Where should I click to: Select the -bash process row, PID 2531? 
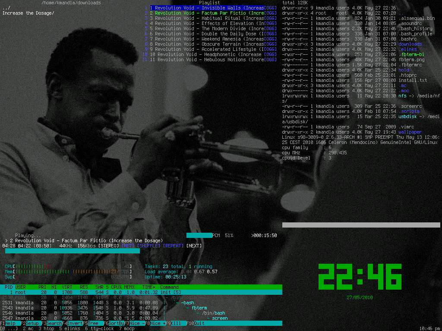pos(141,303)
